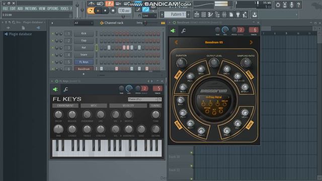Open pattern selector left arrow menu
This screenshot has width=322, height=181.
(162, 15)
